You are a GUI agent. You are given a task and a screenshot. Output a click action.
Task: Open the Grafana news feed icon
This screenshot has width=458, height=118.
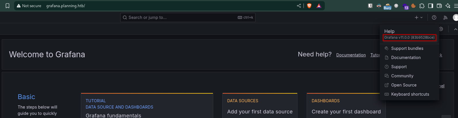pyautogui.click(x=445, y=17)
